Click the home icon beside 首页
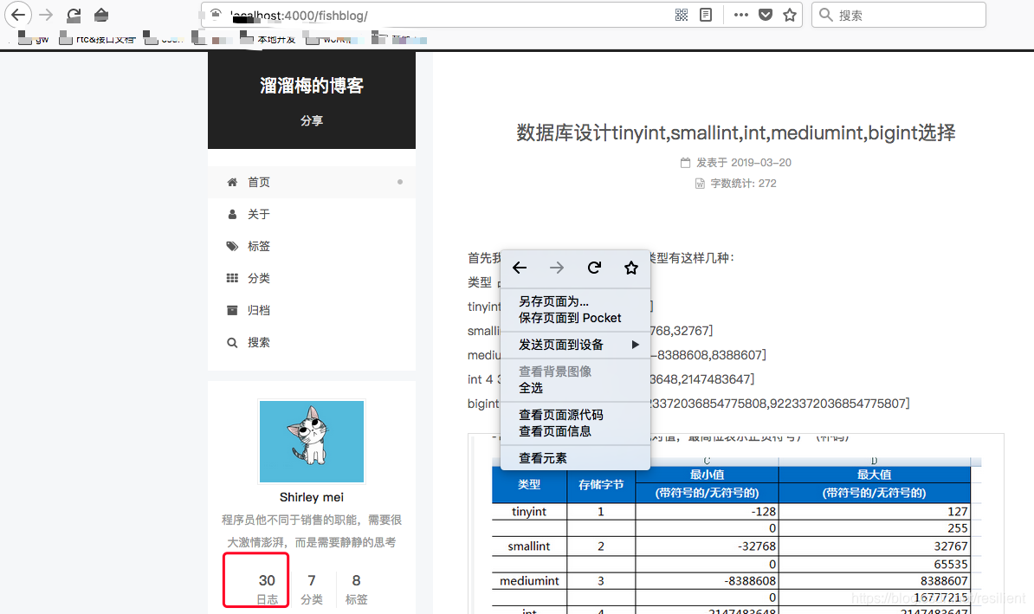Viewport: 1034px width, 614px height. click(x=232, y=182)
